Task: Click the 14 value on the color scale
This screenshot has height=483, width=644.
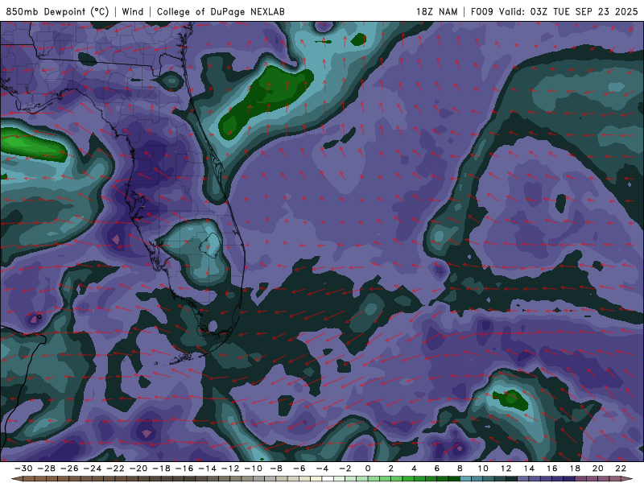Action: 529,469
